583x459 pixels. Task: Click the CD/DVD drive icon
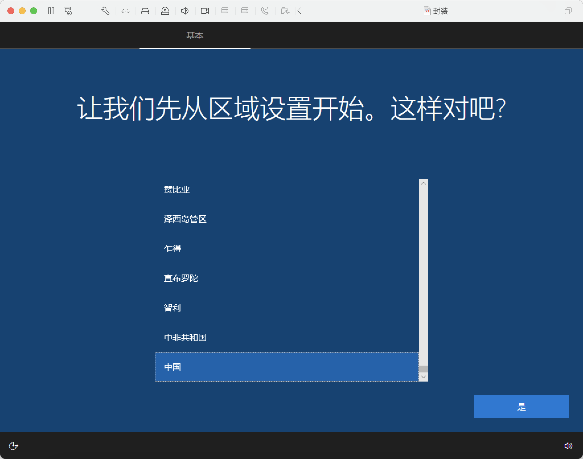coord(165,11)
